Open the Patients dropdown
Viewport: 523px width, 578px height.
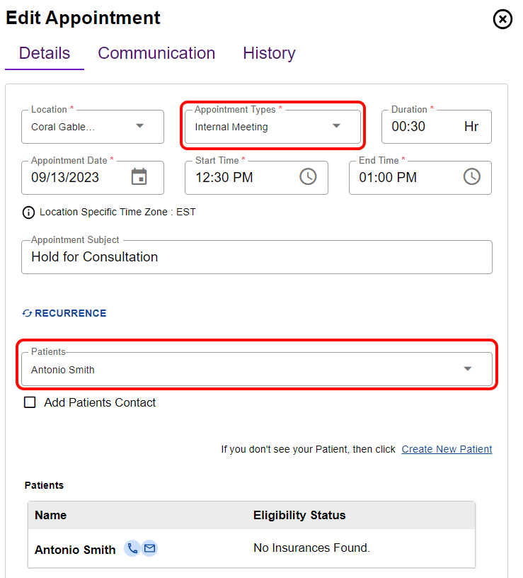pyautogui.click(x=467, y=368)
